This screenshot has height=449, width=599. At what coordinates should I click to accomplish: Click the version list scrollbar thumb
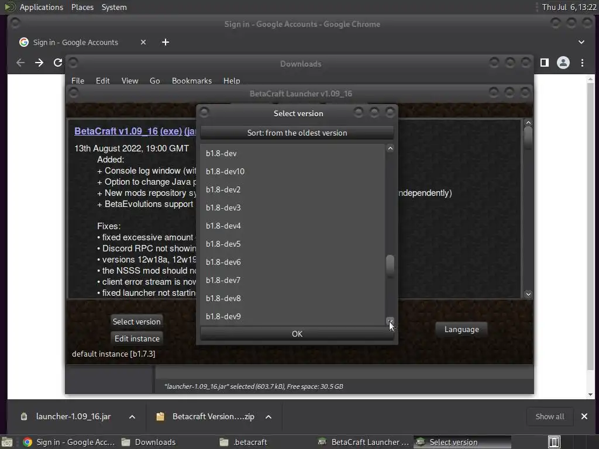pos(390,265)
